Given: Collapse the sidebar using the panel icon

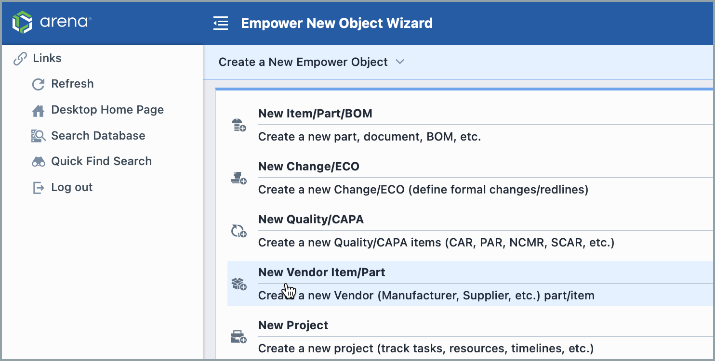Looking at the screenshot, I should point(221,23).
